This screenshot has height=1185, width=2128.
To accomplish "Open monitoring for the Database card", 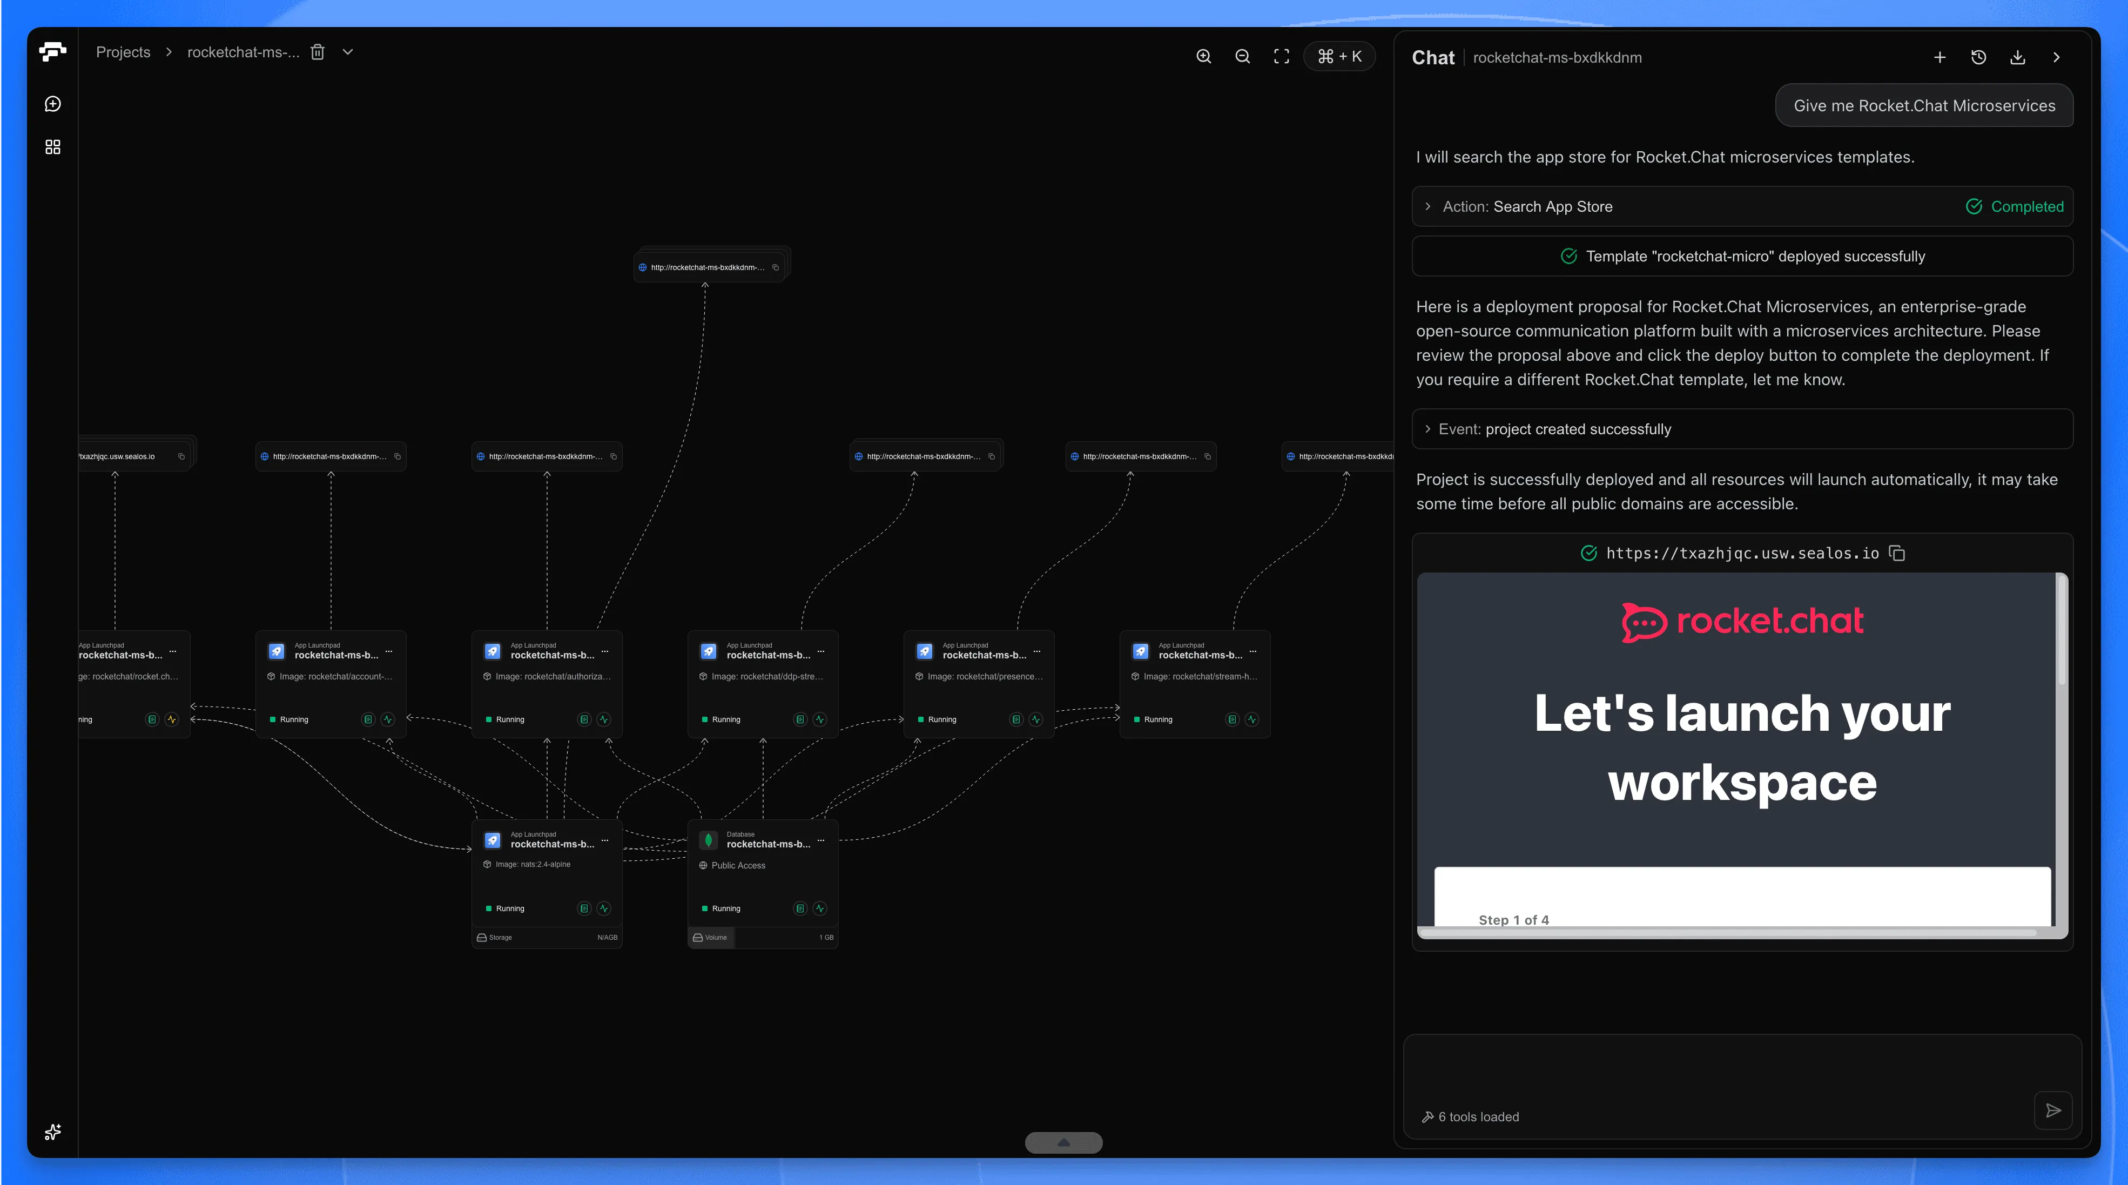I will pyautogui.click(x=819, y=909).
